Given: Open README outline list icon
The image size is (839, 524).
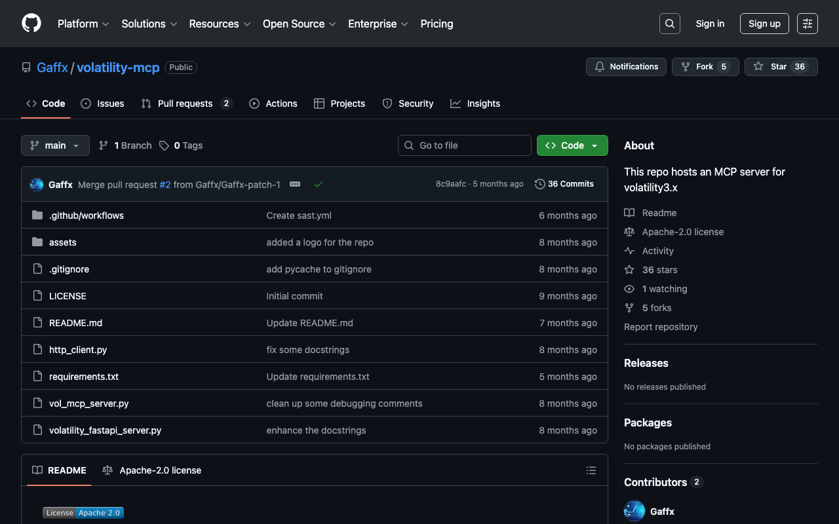Looking at the screenshot, I should [591, 470].
